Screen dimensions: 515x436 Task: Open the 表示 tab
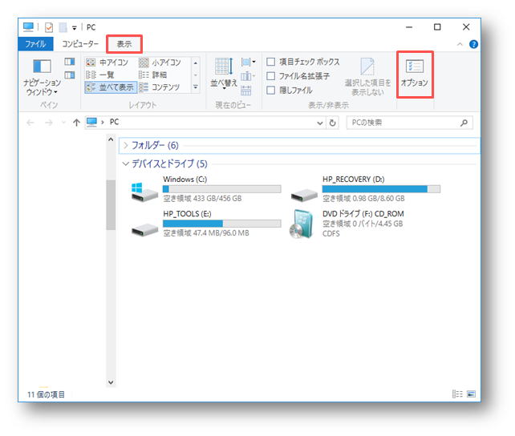124,44
